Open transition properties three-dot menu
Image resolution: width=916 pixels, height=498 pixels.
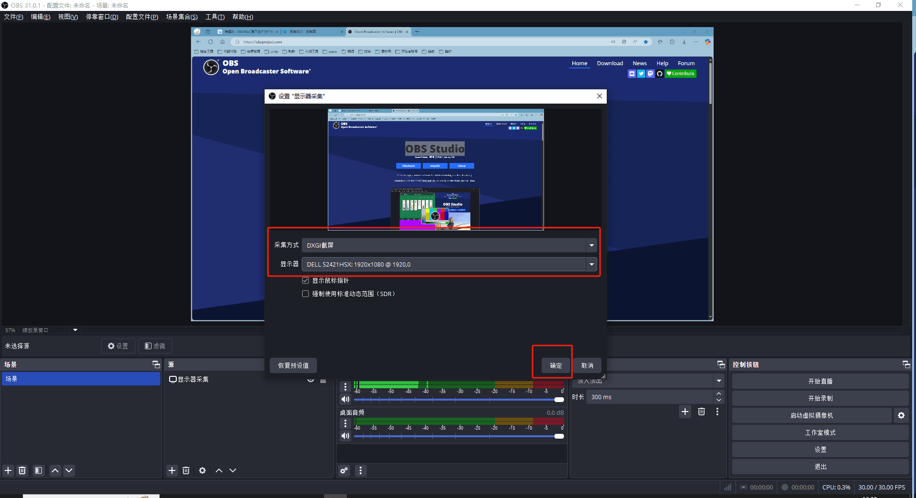point(717,412)
